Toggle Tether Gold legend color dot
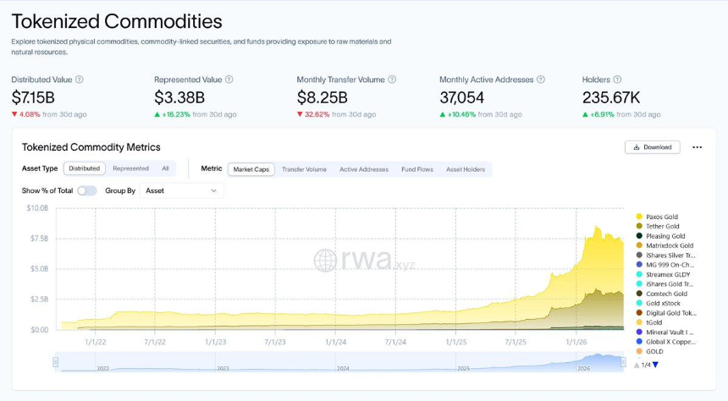Viewport: 728px width, 401px height. point(639,226)
